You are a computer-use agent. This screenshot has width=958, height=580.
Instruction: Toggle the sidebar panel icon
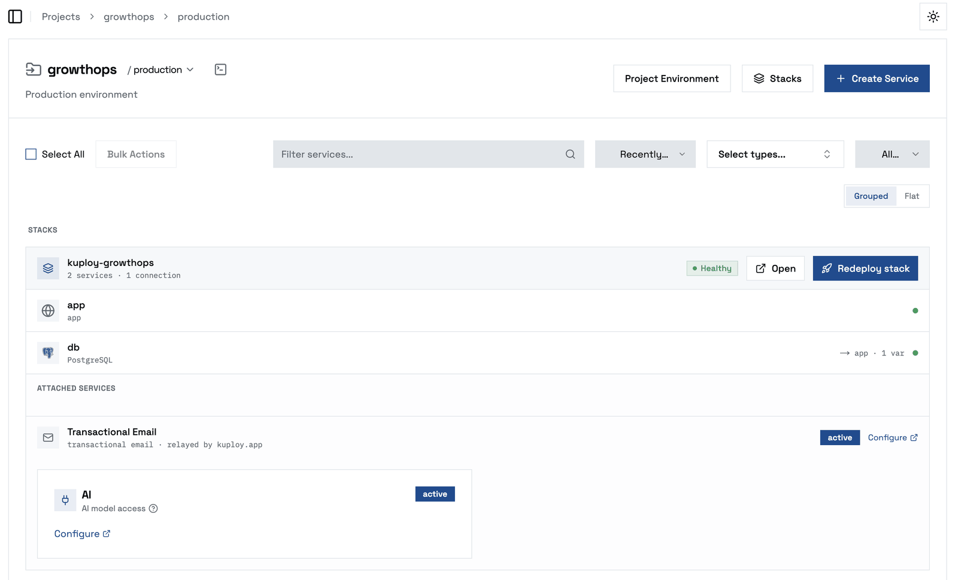point(16,17)
